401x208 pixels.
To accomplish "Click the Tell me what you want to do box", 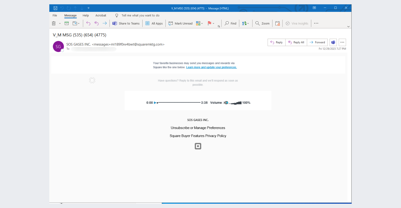I will (x=140, y=15).
